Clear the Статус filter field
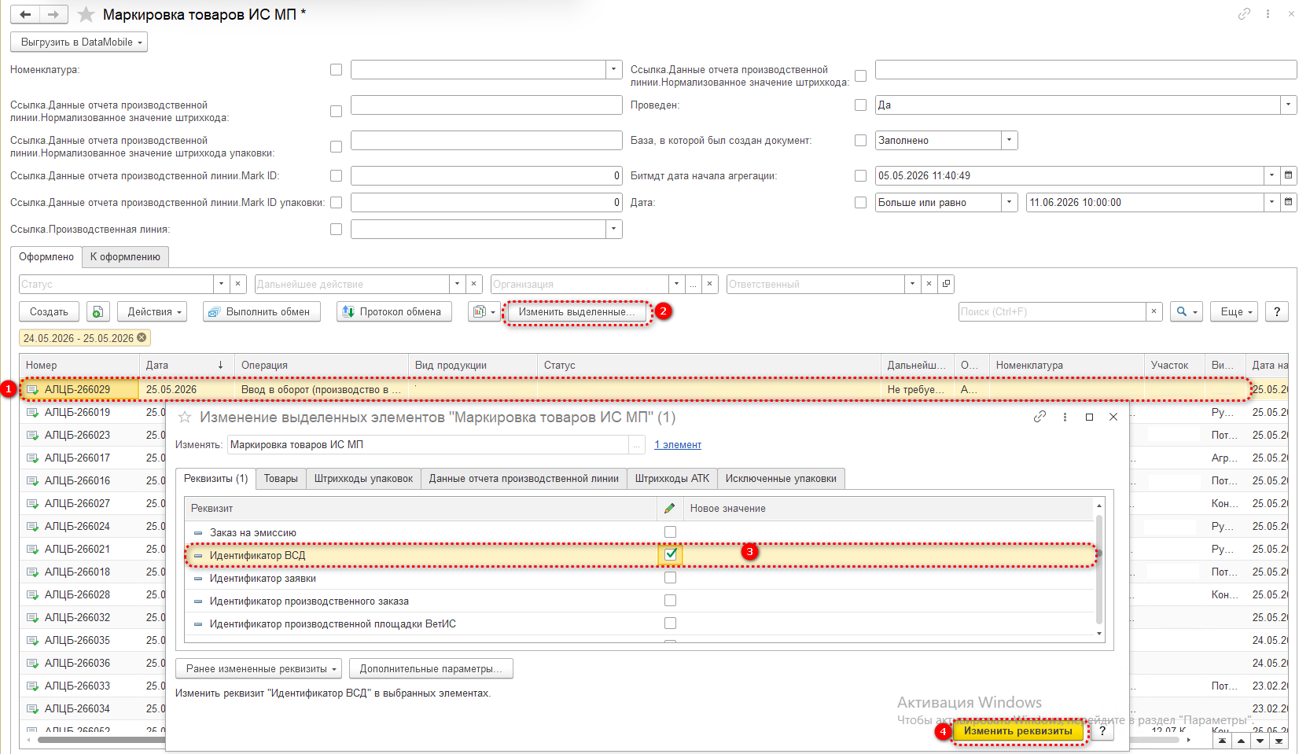Viewport: 1310px width, 754px height. pos(238,284)
